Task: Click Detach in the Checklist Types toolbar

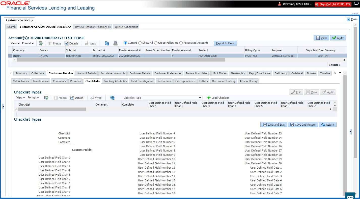Action: point(77,98)
